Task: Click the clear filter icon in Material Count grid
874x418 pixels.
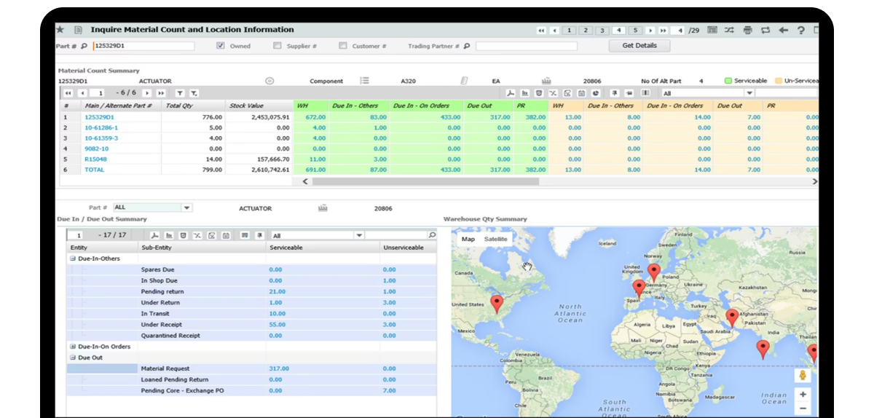Action: [194, 93]
